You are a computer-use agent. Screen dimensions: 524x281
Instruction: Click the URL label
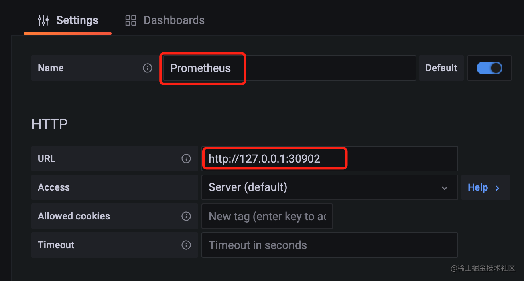click(47, 159)
